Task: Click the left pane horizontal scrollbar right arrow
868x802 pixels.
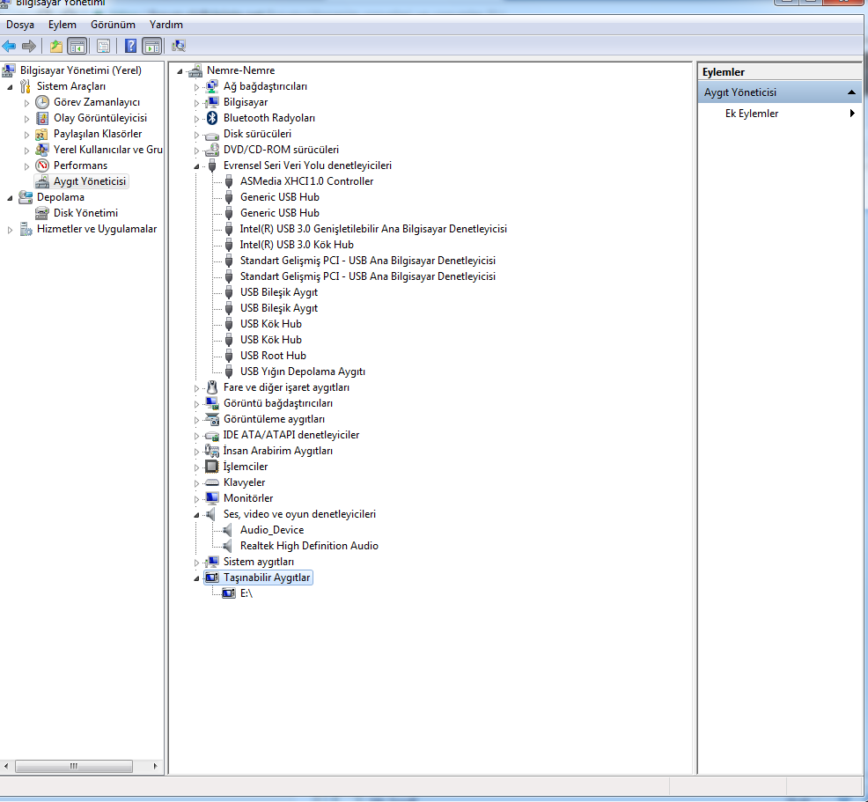Action: pyautogui.click(x=157, y=767)
